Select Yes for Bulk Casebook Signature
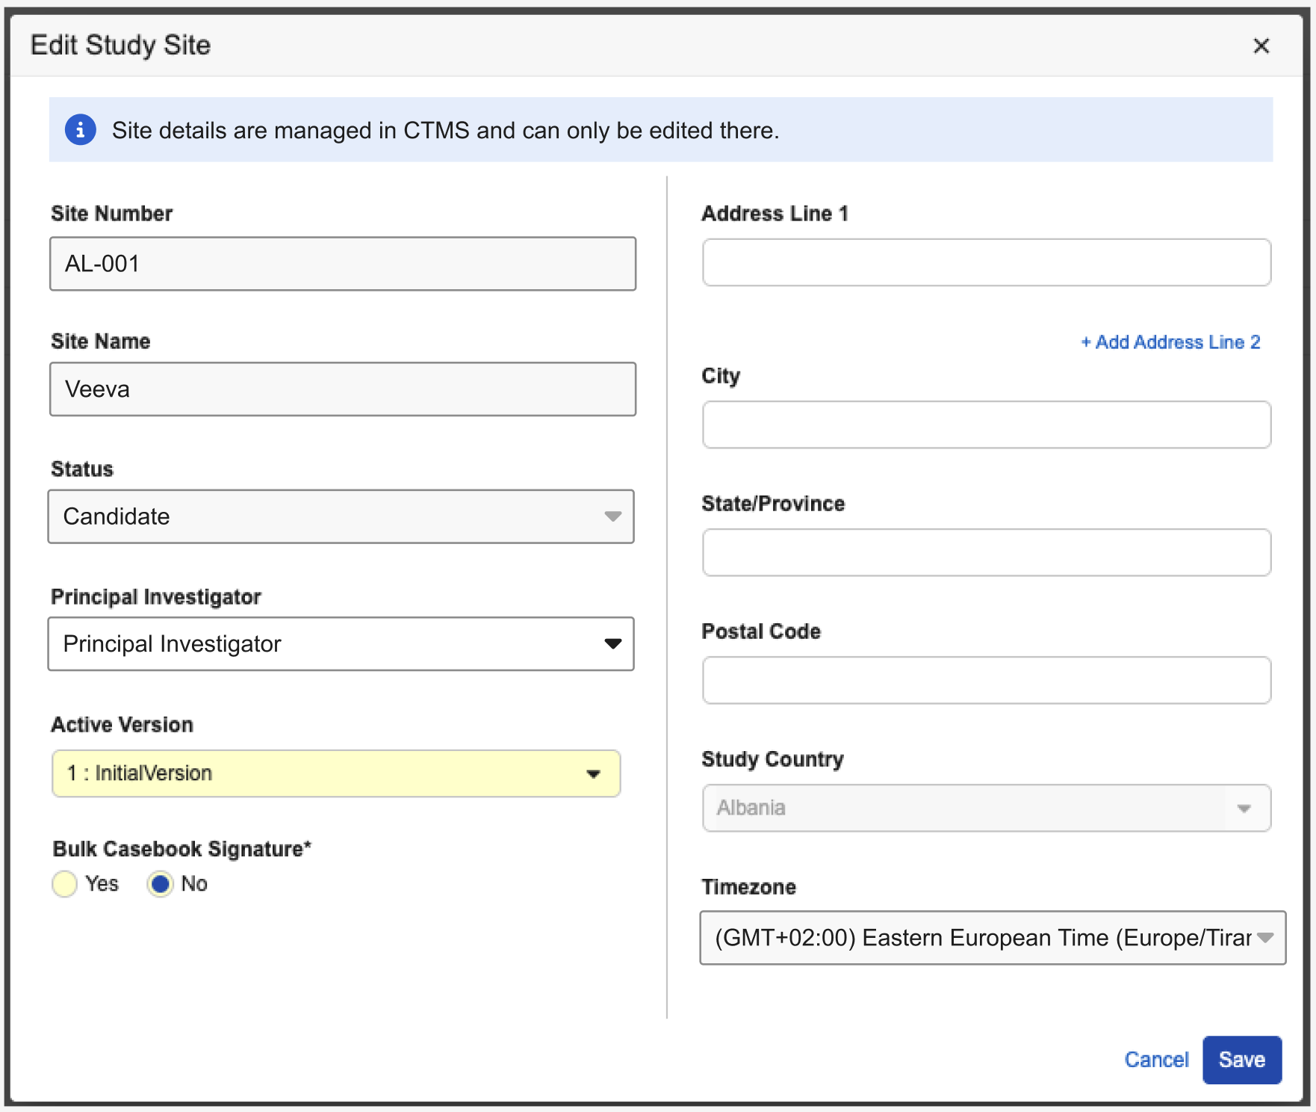This screenshot has width=1316, height=1112. tap(65, 884)
